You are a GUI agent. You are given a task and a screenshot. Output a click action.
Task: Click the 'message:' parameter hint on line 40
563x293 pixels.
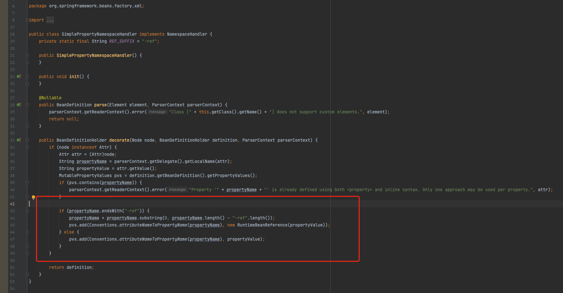pyautogui.click(x=178, y=190)
